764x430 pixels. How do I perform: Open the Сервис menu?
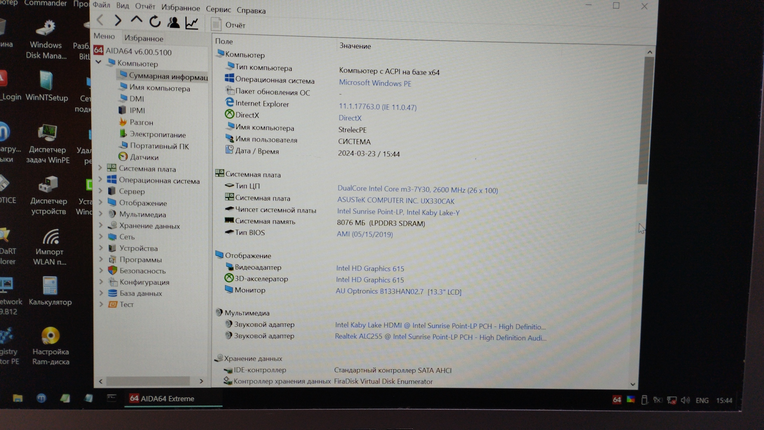tap(218, 9)
